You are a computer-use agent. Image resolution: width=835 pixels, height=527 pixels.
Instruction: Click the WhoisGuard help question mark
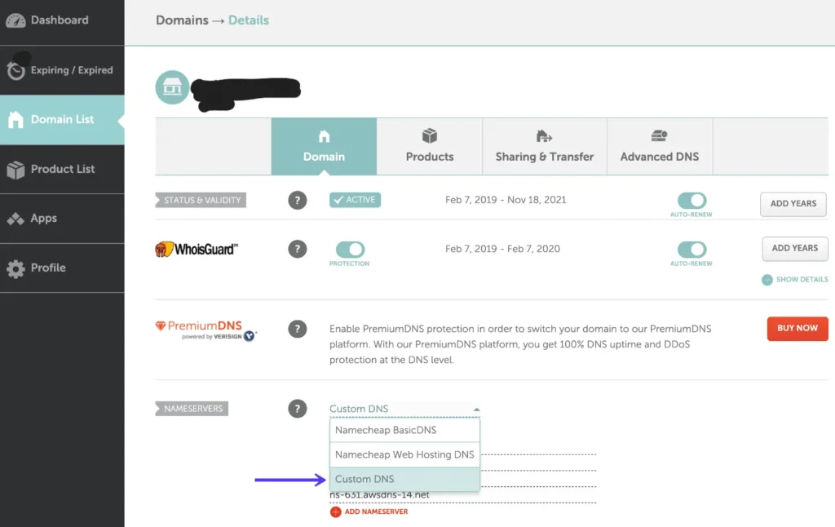pyautogui.click(x=298, y=249)
